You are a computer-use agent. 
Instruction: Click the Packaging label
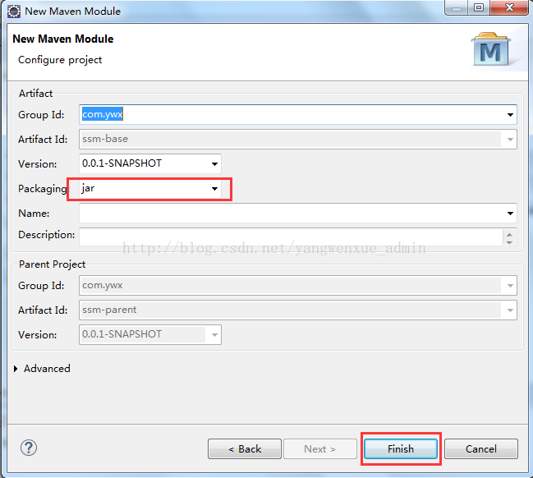tap(43, 189)
